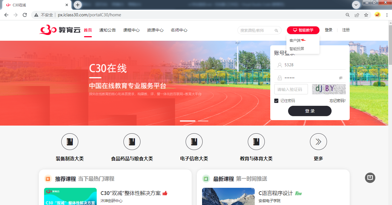Screen dimensions: 392x205
Task: Close the C30在线 browser tab
Action: (x=67, y=5)
